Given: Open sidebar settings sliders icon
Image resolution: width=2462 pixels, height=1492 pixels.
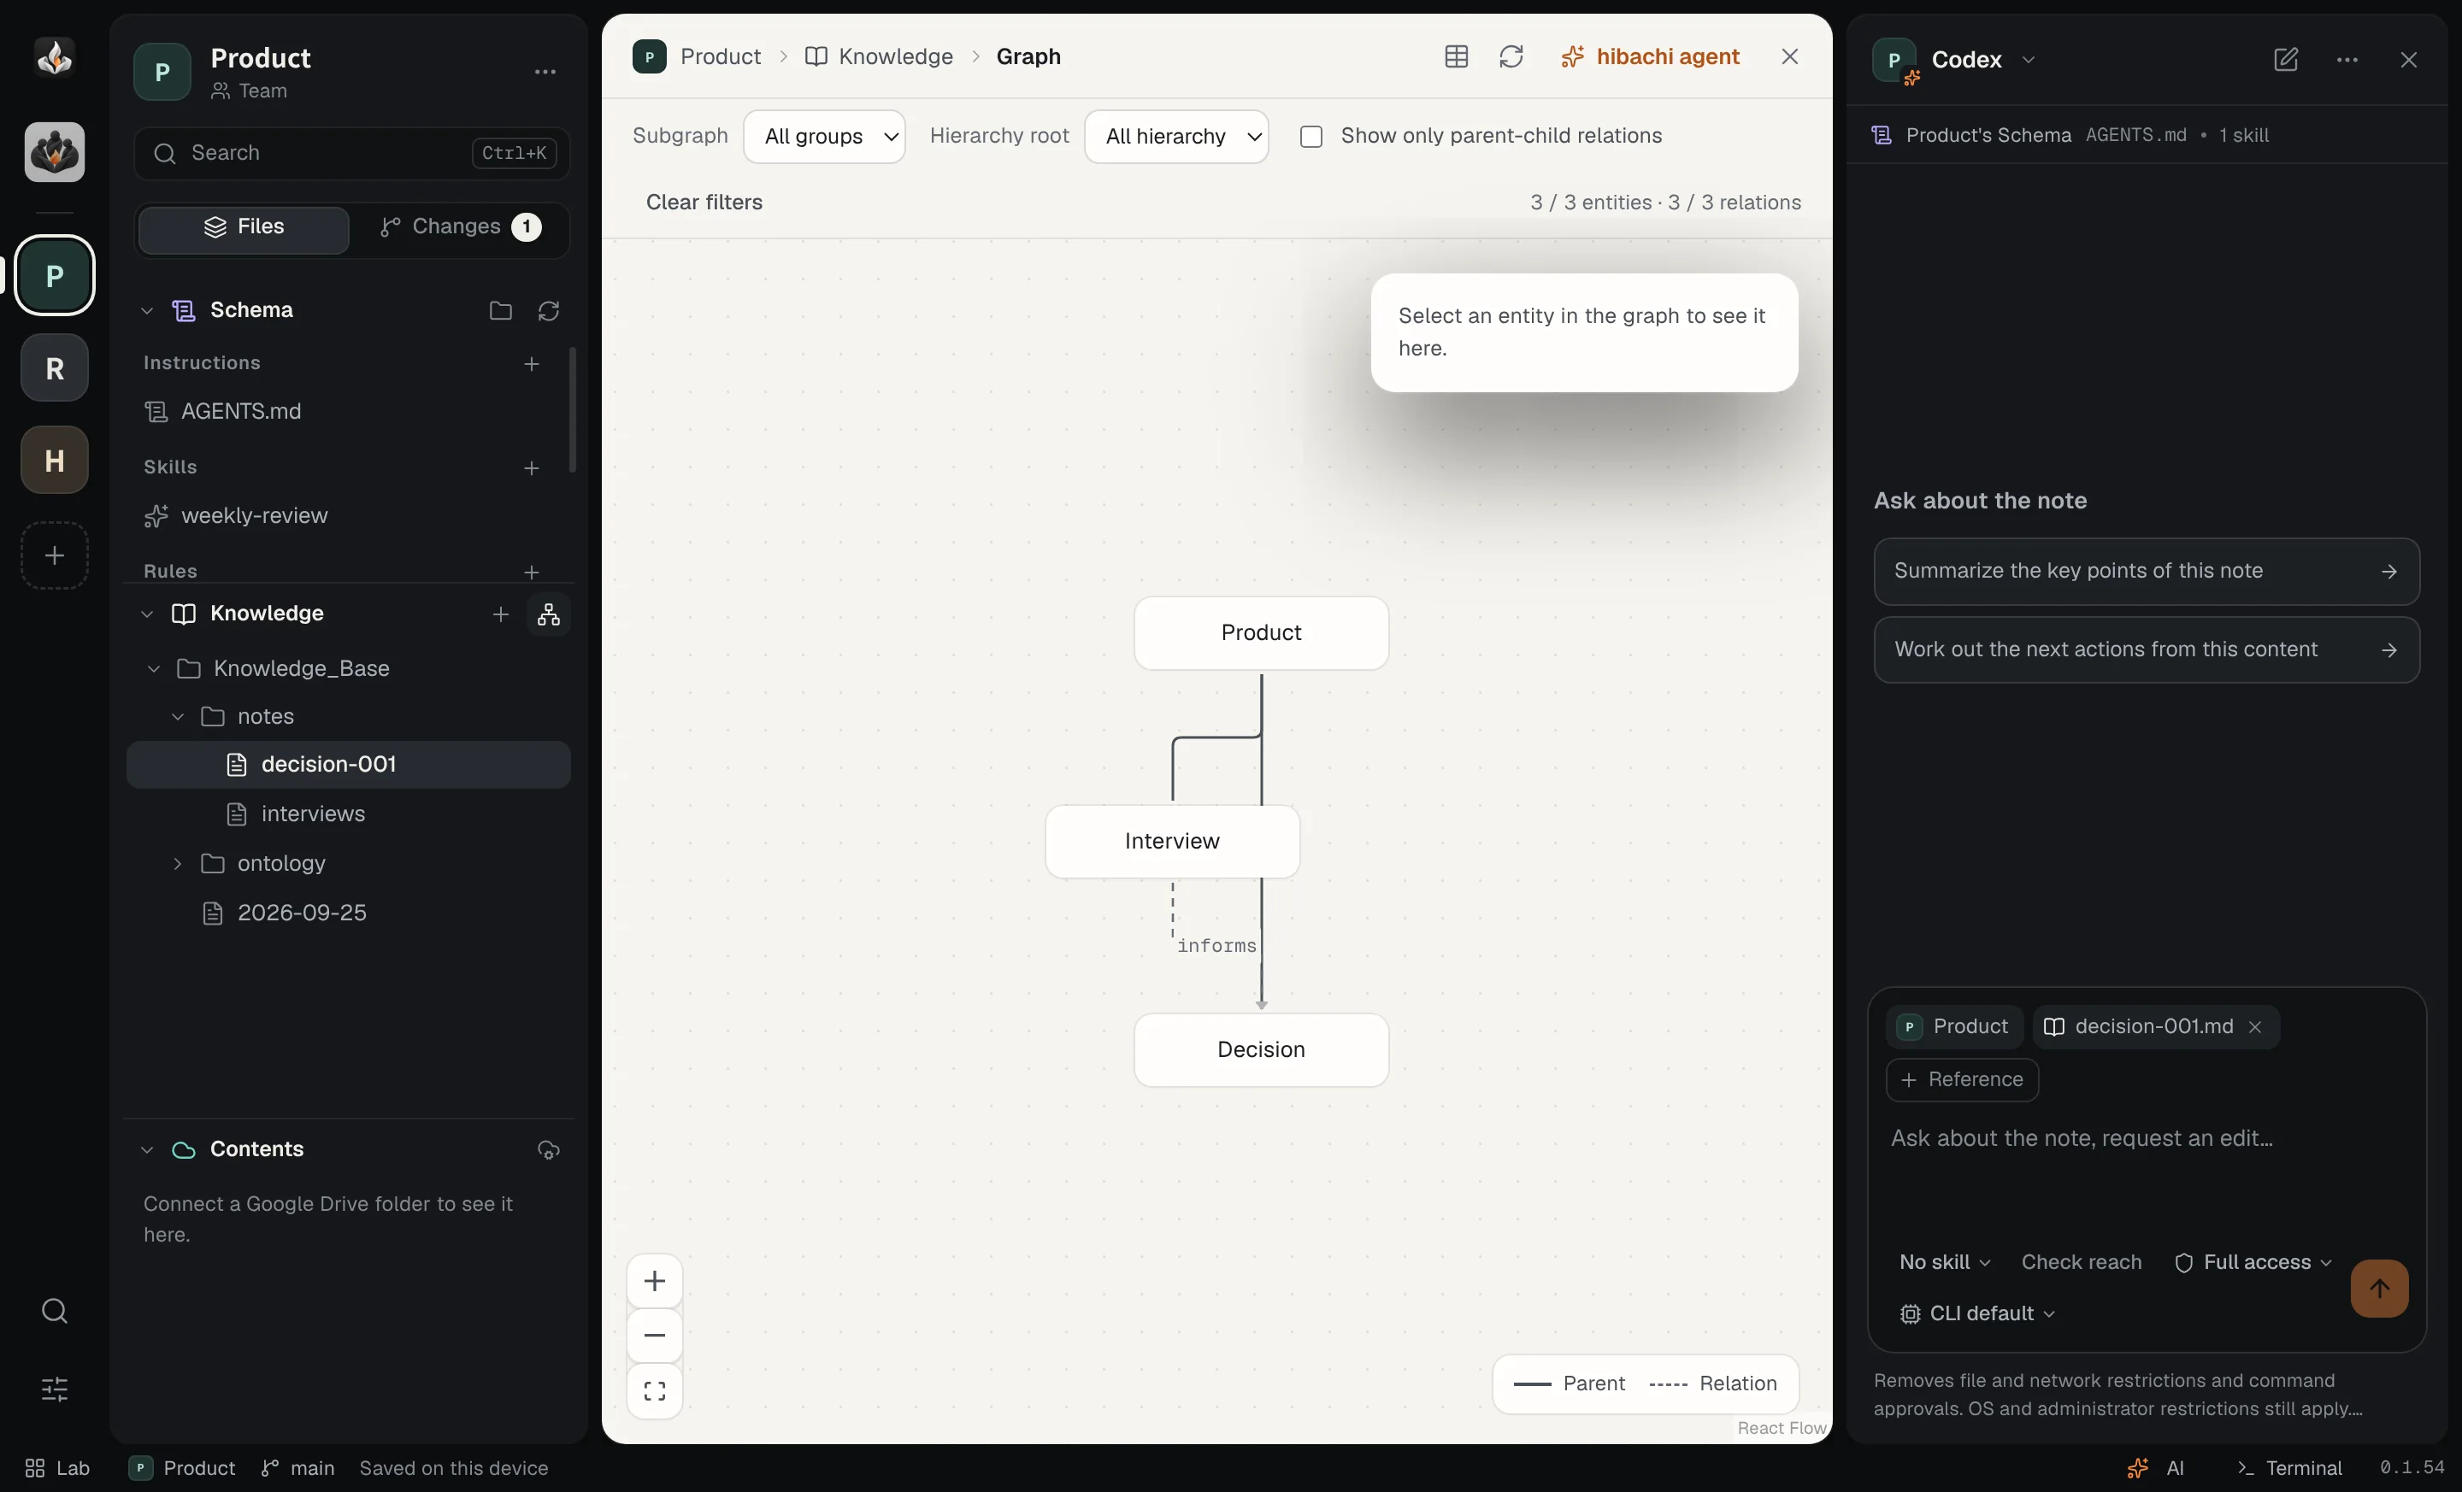Looking at the screenshot, I should tap(55, 1388).
